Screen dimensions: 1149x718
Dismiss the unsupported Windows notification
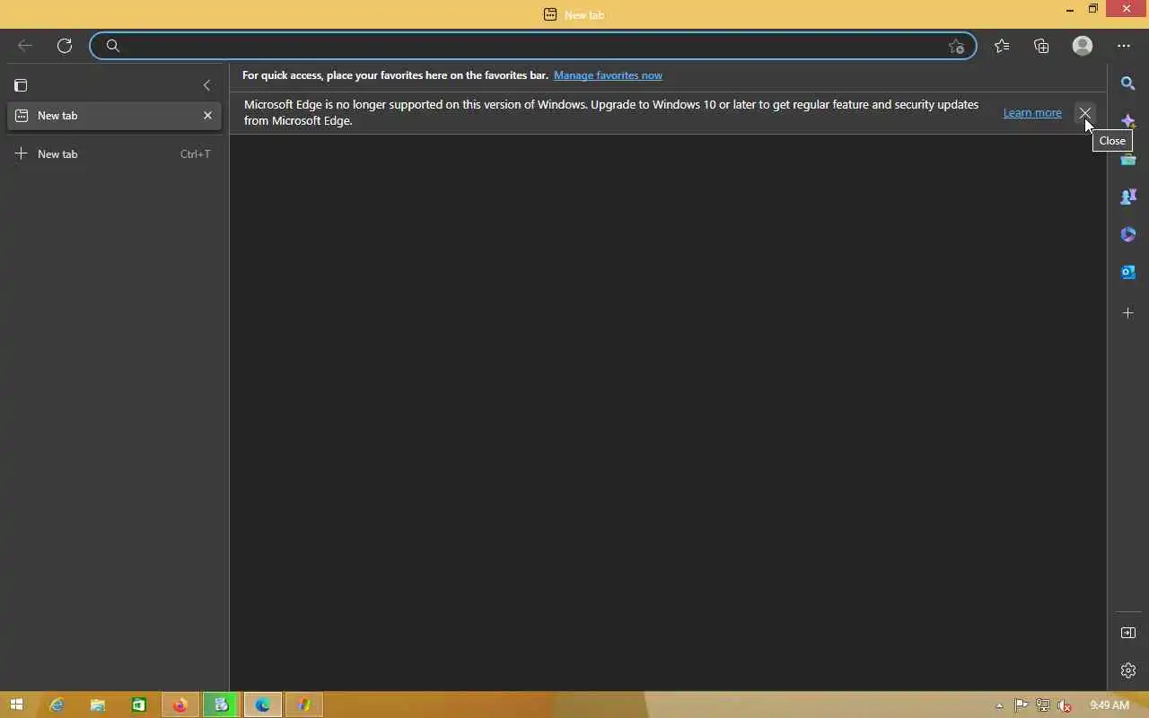1084,113
